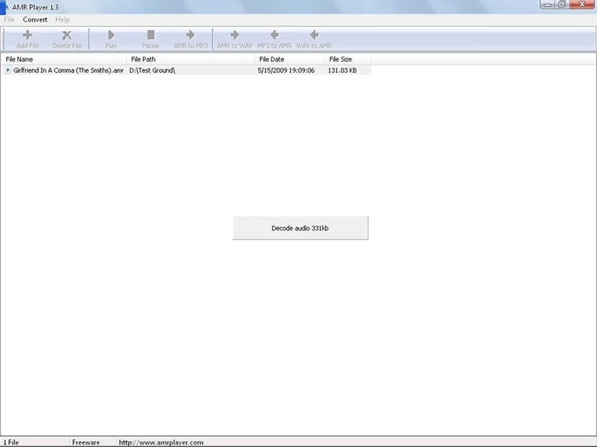Image resolution: width=597 pixels, height=447 pixels.
Task: Choose the MP3 to AMR toolbar icon
Action: click(274, 35)
